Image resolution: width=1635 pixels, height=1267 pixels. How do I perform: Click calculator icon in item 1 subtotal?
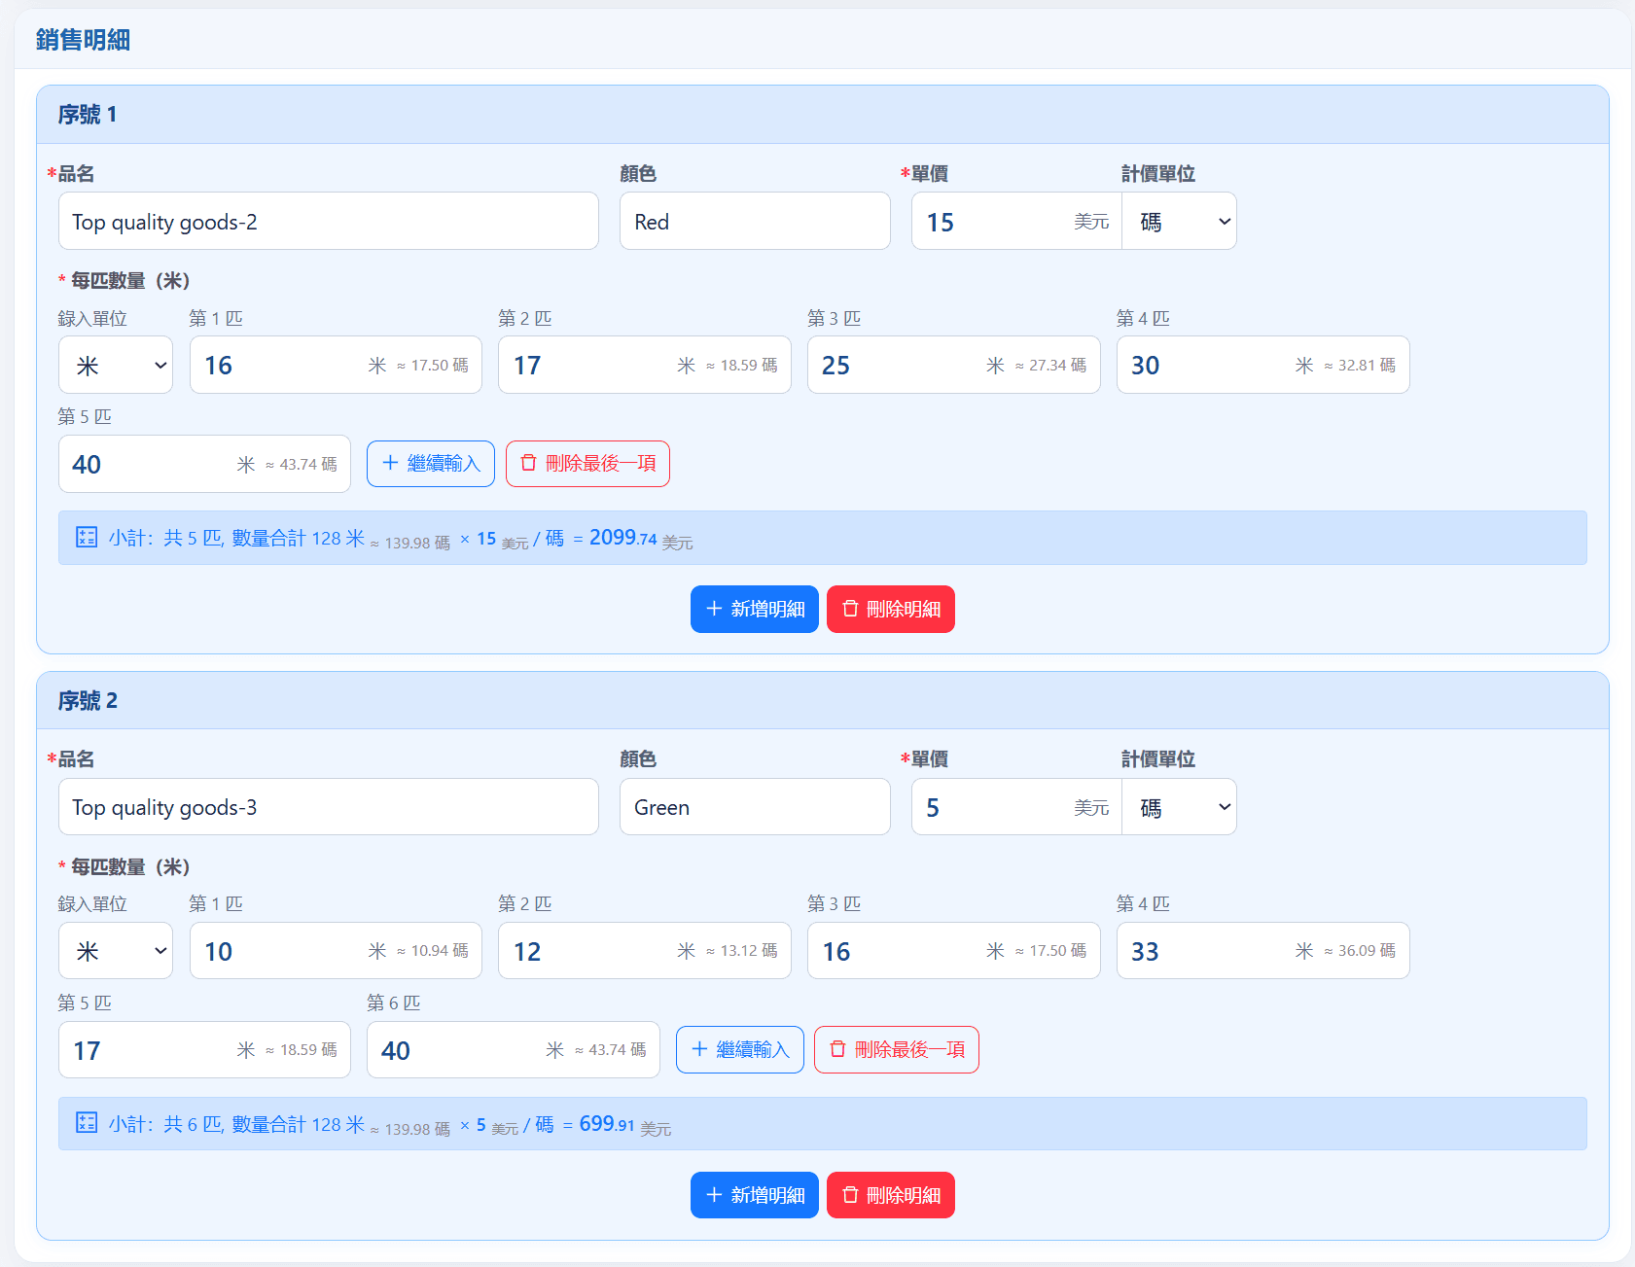tap(87, 537)
